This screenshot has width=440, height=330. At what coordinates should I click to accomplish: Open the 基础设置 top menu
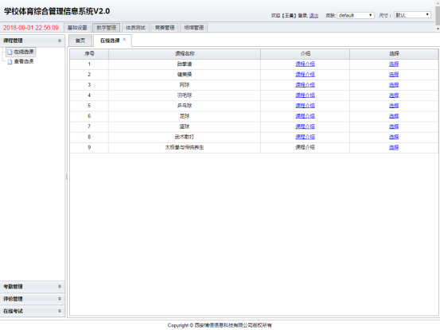pos(77,28)
